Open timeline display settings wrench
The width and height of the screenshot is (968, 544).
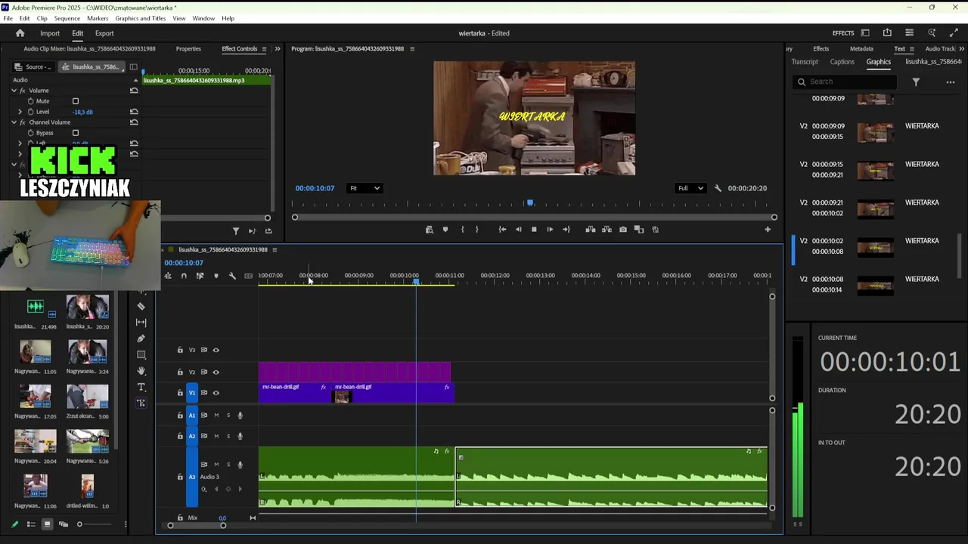point(232,276)
